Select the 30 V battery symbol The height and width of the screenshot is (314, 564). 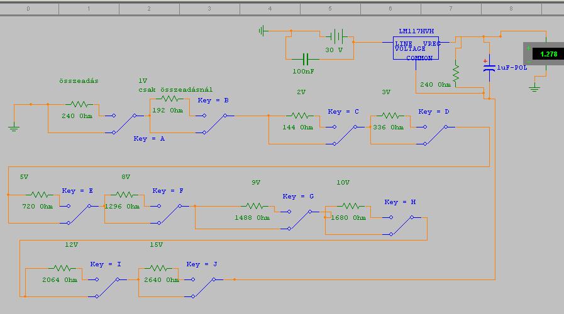[336, 36]
